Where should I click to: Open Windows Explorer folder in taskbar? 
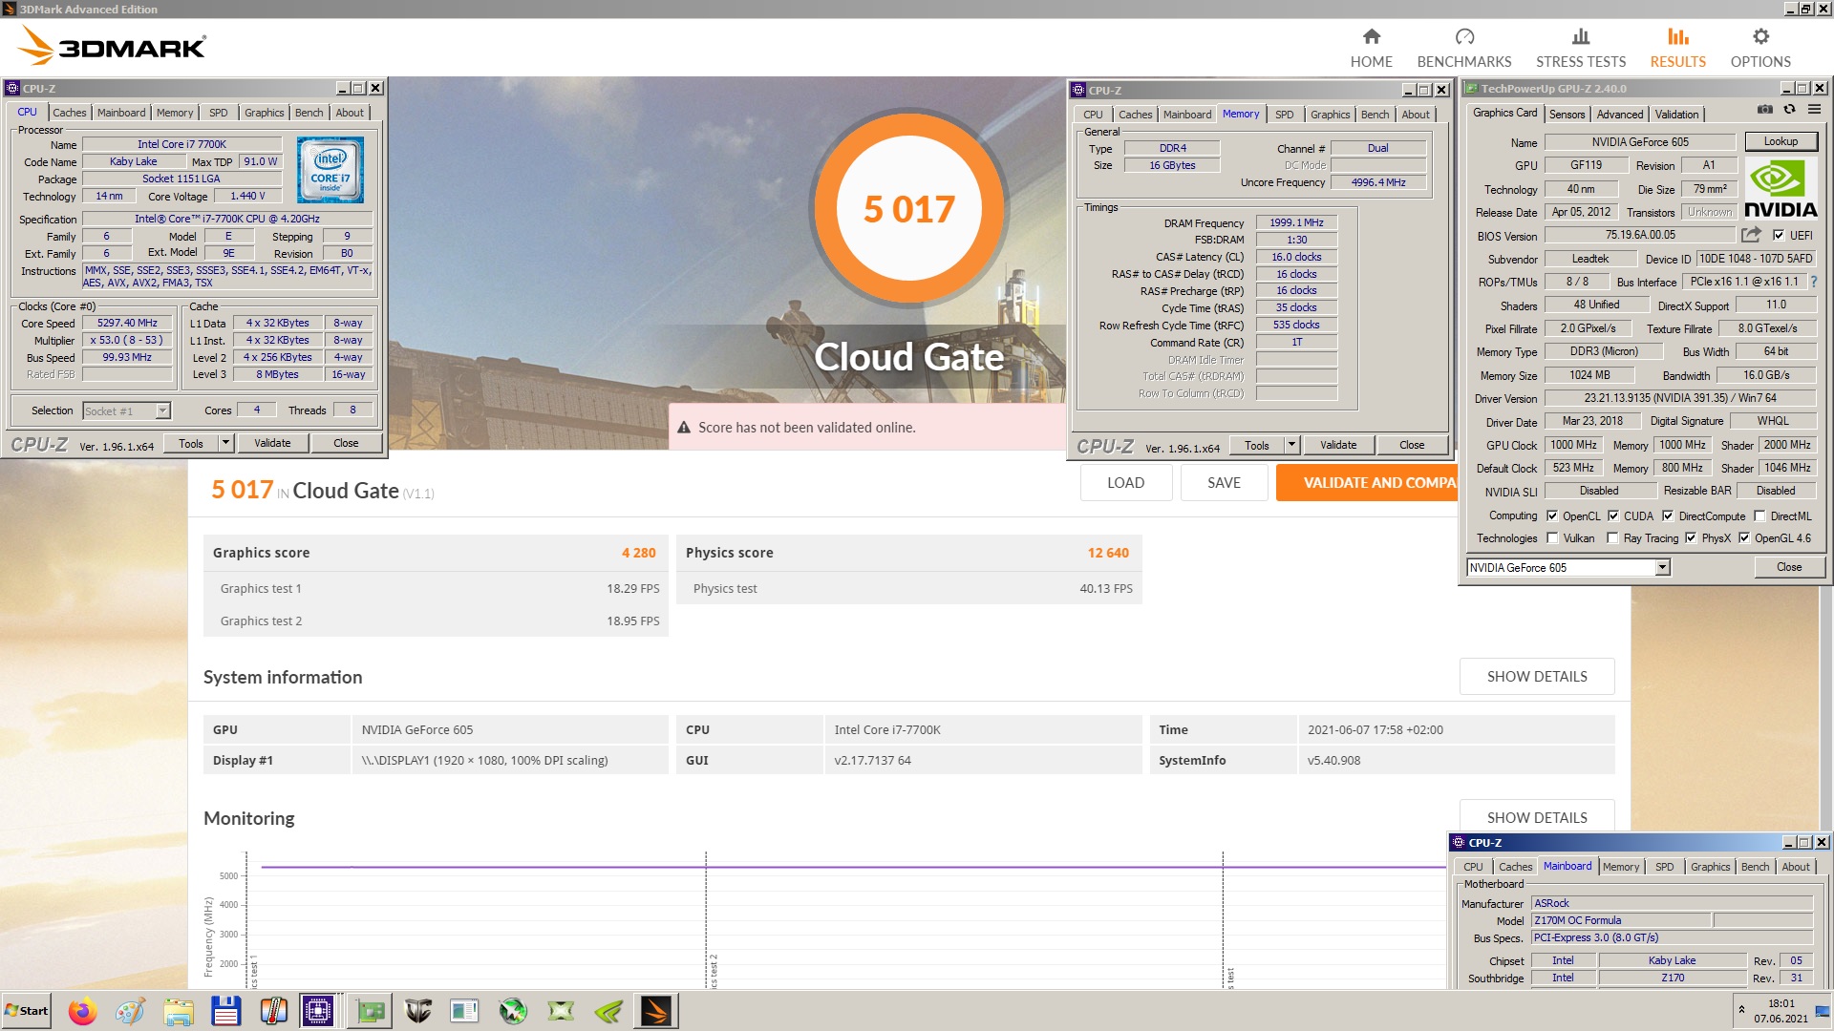(178, 1011)
